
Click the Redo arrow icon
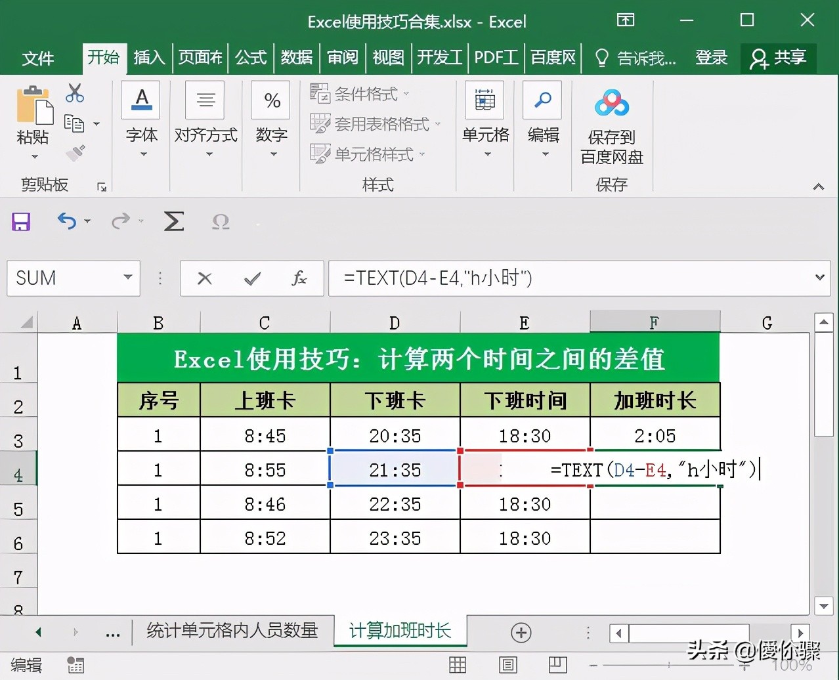121,221
